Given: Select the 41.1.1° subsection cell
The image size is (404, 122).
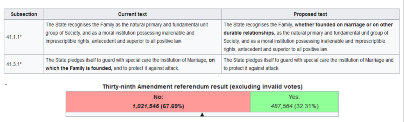Looking at the screenshot, I should pyautogui.click(x=24, y=37).
